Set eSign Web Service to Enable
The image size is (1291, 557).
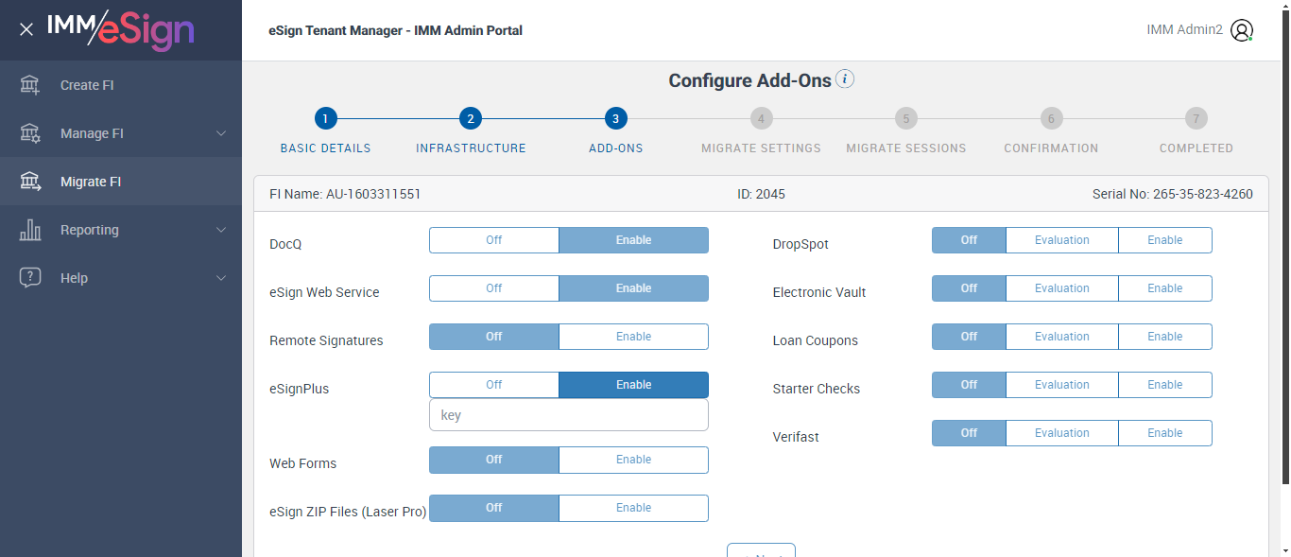click(x=633, y=288)
